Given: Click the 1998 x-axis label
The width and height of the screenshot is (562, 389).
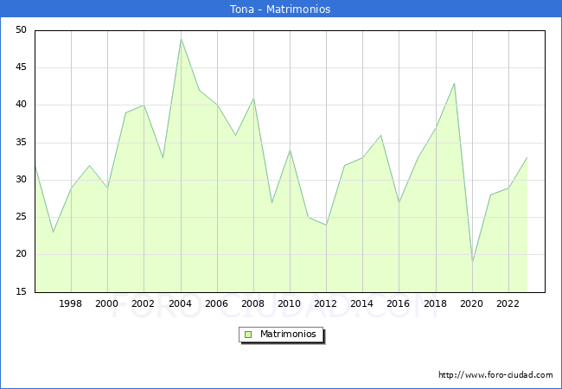Looking at the screenshot, I should [71, 304].
